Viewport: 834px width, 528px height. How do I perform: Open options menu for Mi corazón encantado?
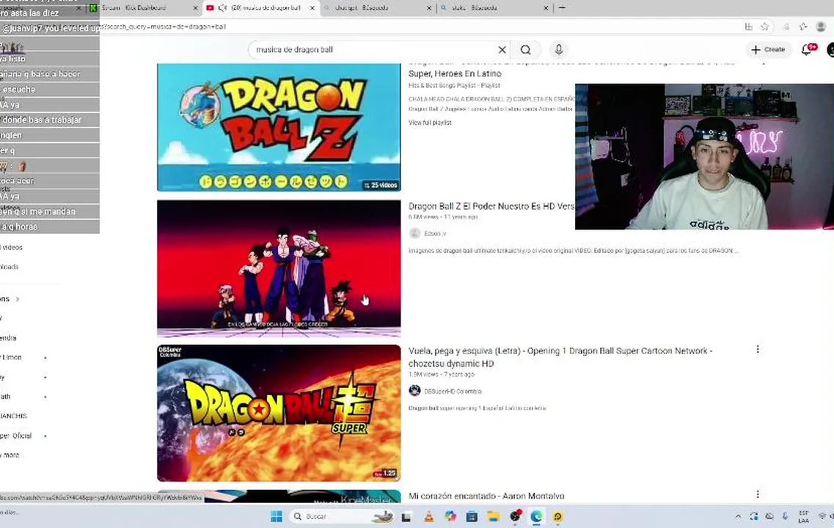tap(758, 494)
